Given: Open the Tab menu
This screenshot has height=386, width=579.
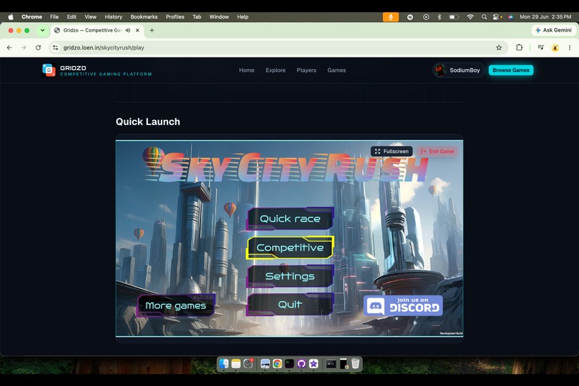Looking at the screenshot, I should [197, 17].
